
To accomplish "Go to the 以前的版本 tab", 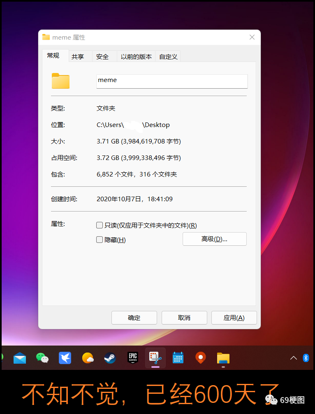I will click(136, 56).
